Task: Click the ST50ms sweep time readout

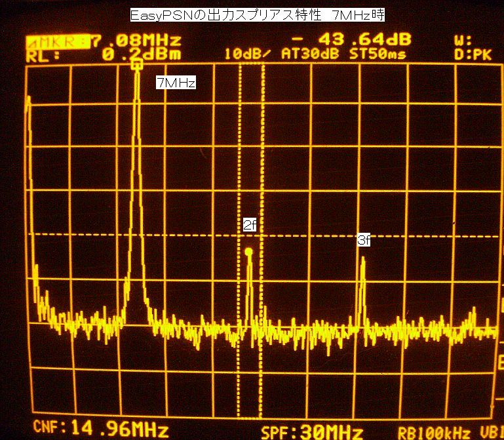Action: pos(378,53)
